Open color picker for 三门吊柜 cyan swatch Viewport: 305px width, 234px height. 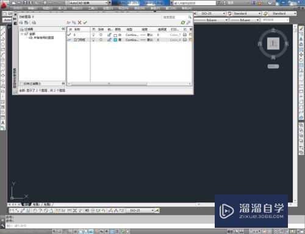(x=115, y=40)
